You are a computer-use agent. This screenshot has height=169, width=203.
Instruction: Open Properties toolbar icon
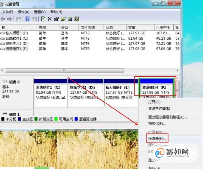pyautogui.click(x=56, y=19)
